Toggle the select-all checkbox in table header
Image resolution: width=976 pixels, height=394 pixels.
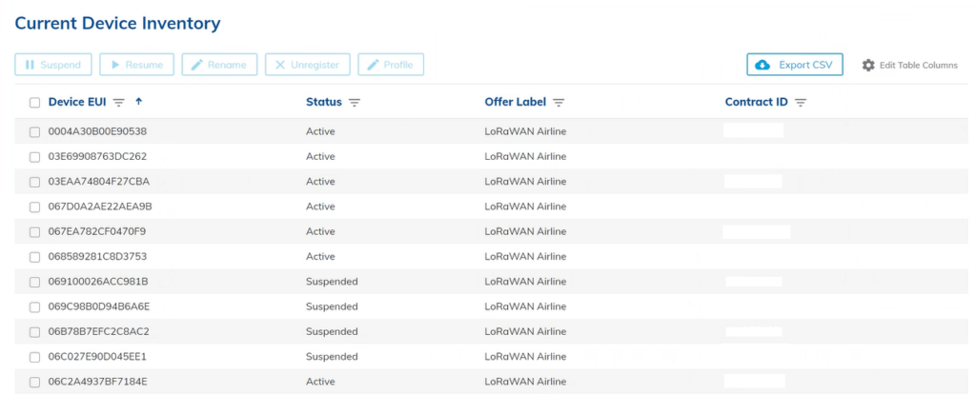click(34, 102)
